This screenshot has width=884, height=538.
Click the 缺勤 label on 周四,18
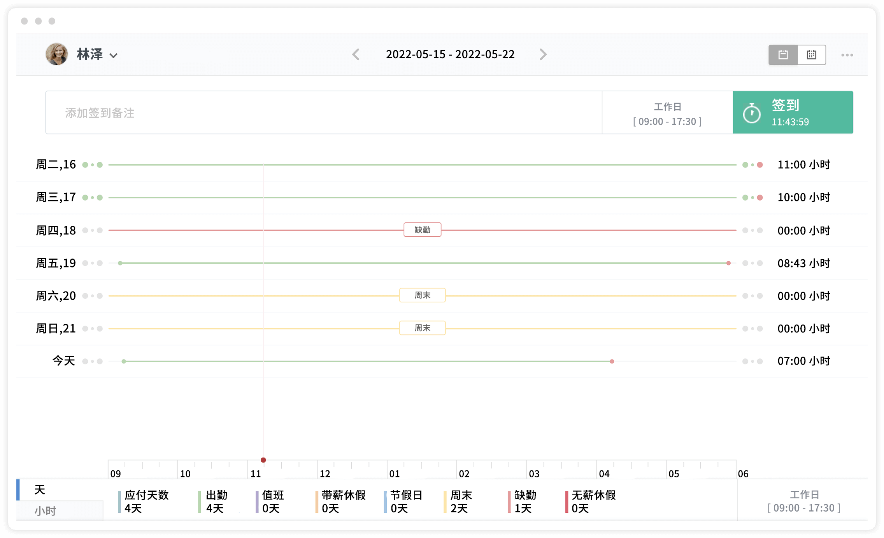click(422, 230)
